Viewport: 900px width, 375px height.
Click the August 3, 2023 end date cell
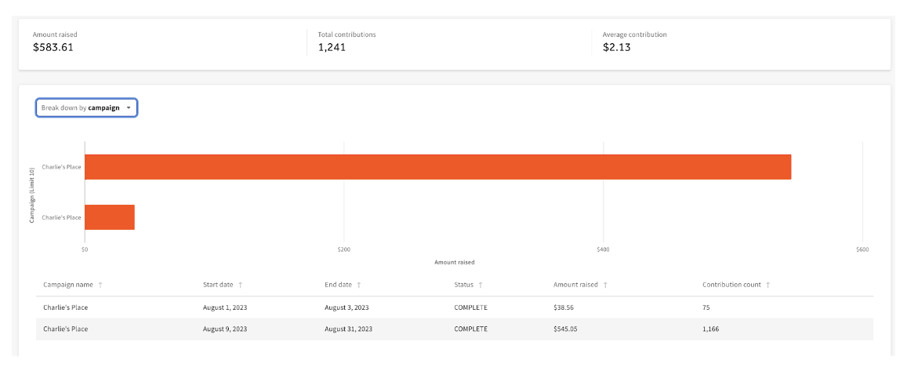[x=347, y=308]
